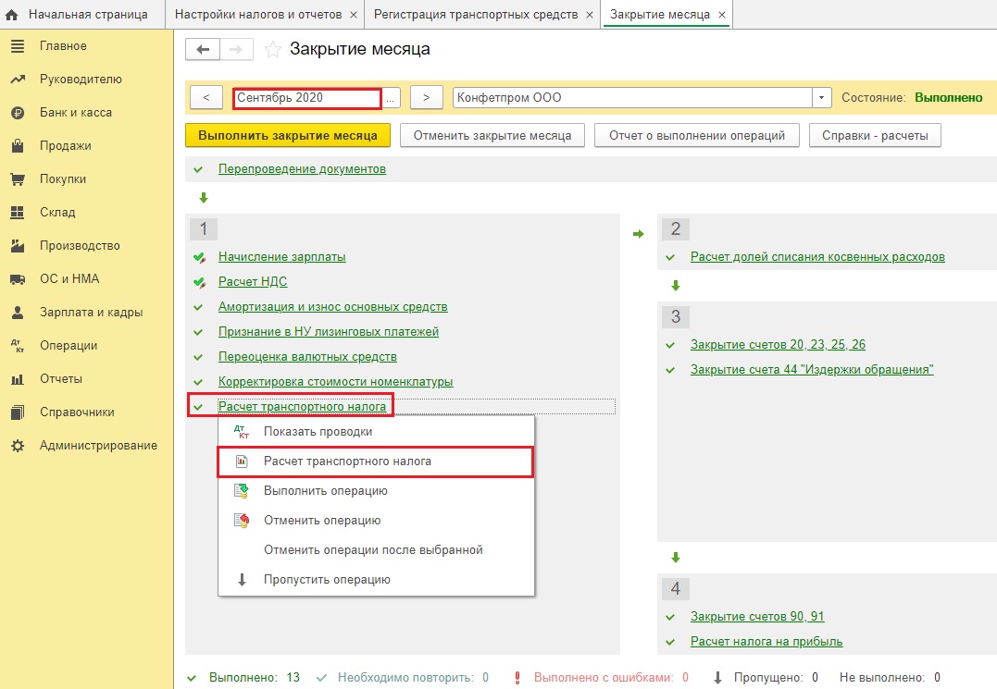Choose Пропустить операцию from the context menu
This screenshot has width=997, height=689.
coord(327,580)
